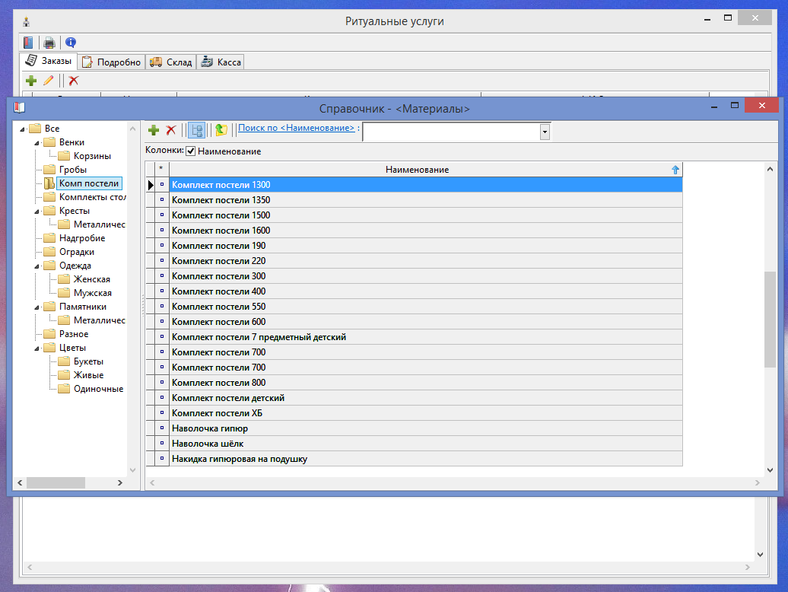Click the red book icon in main toolbar
The width and height of the screenshot is (788, 592).
(29, 43)
